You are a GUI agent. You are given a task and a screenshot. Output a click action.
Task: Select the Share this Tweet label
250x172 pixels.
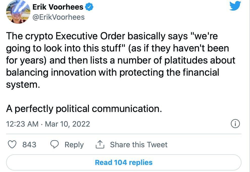(x=139, y=145)
